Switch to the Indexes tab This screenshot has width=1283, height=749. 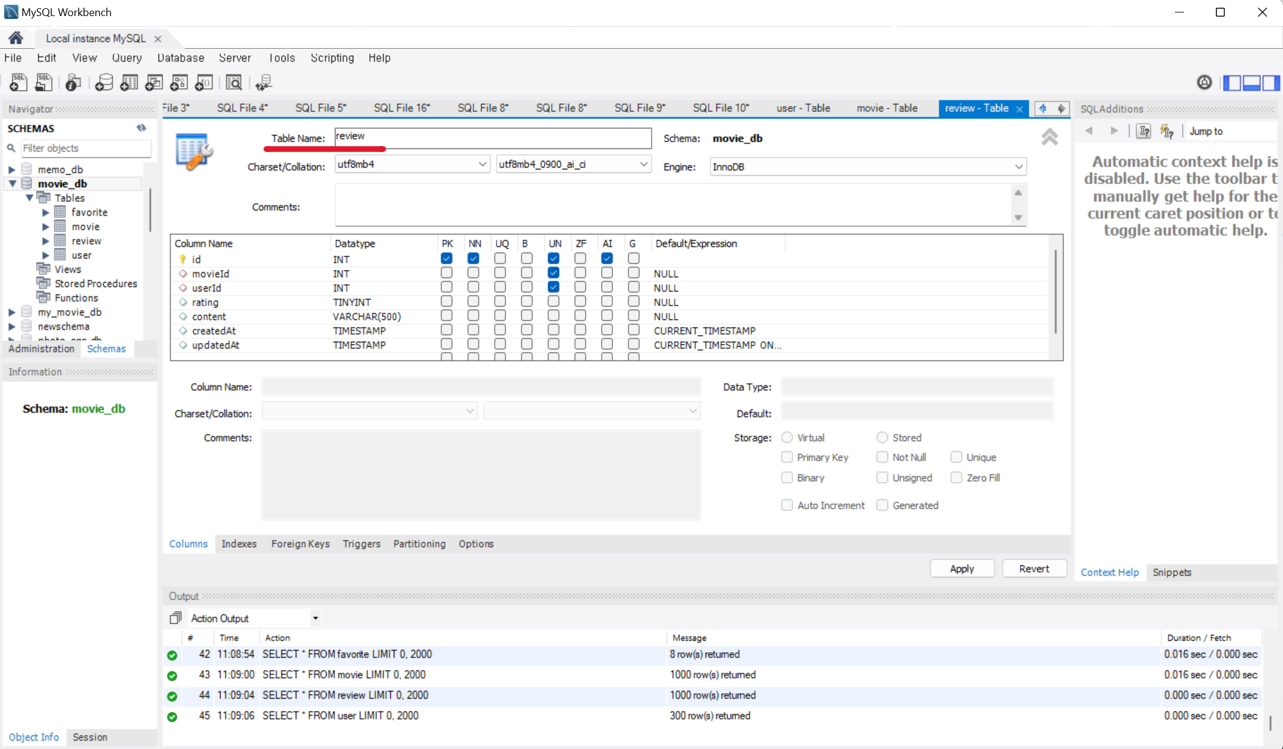[x=239, y=543]
